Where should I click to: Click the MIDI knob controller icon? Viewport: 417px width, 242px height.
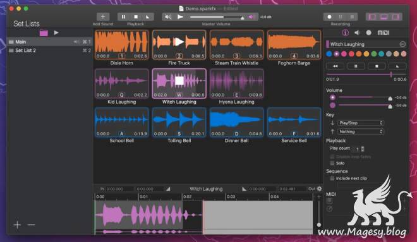pyautogui.click(x=329, y=209)
